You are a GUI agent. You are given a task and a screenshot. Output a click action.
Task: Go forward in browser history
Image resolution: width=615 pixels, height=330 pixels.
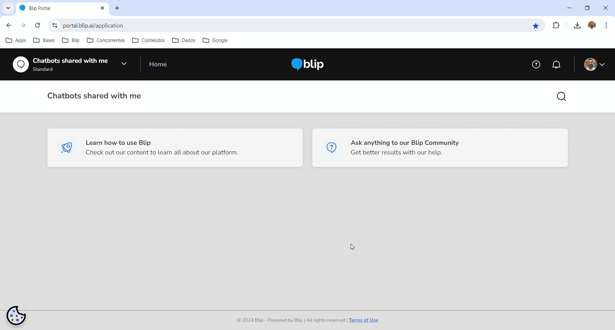(x=23, y=25)
